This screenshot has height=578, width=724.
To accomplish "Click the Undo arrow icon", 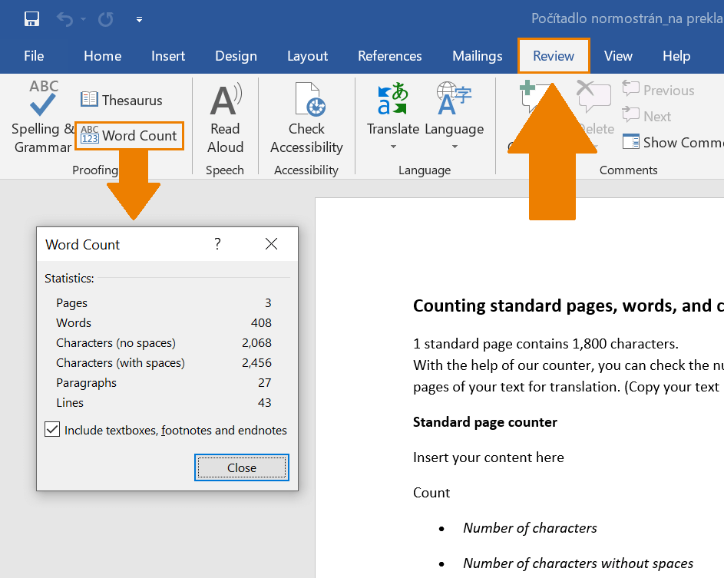I will point(65,19).
